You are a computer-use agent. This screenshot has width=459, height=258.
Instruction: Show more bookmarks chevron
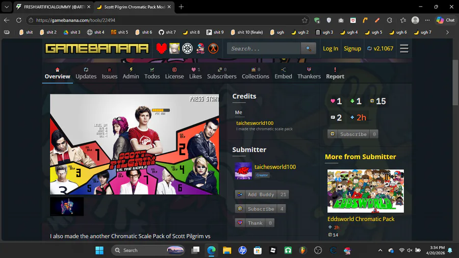pyautogui.click(x=447, y=32)
